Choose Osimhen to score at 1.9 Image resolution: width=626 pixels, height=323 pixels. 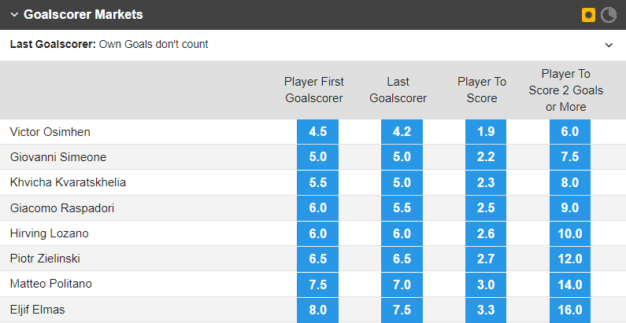486,131
